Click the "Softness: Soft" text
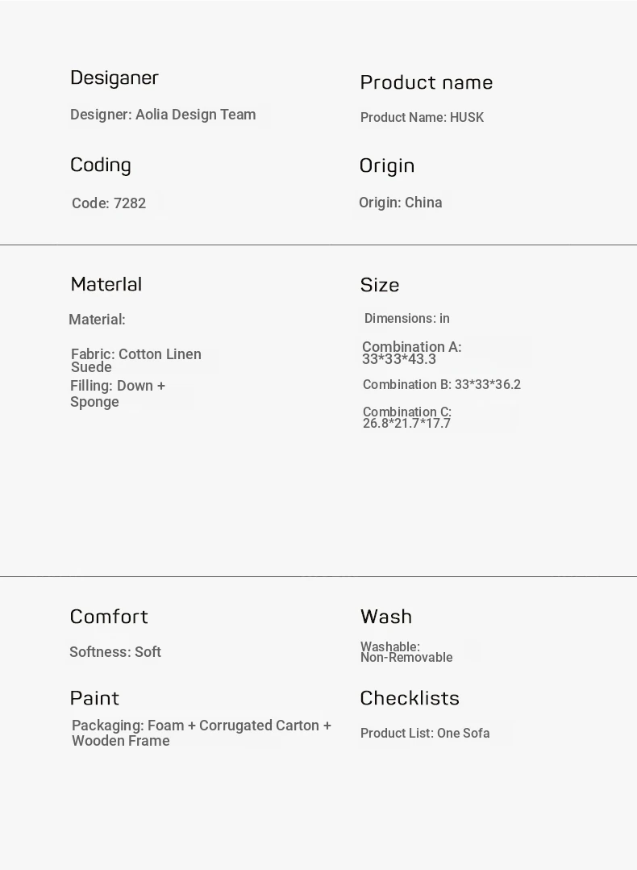The height and width of the screenshot is (870, 637). tap(115, 652)
